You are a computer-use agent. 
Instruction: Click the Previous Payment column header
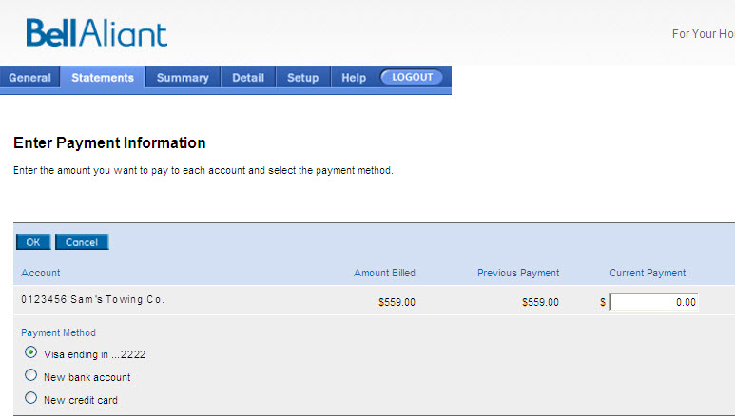click(x=518, y=273)
